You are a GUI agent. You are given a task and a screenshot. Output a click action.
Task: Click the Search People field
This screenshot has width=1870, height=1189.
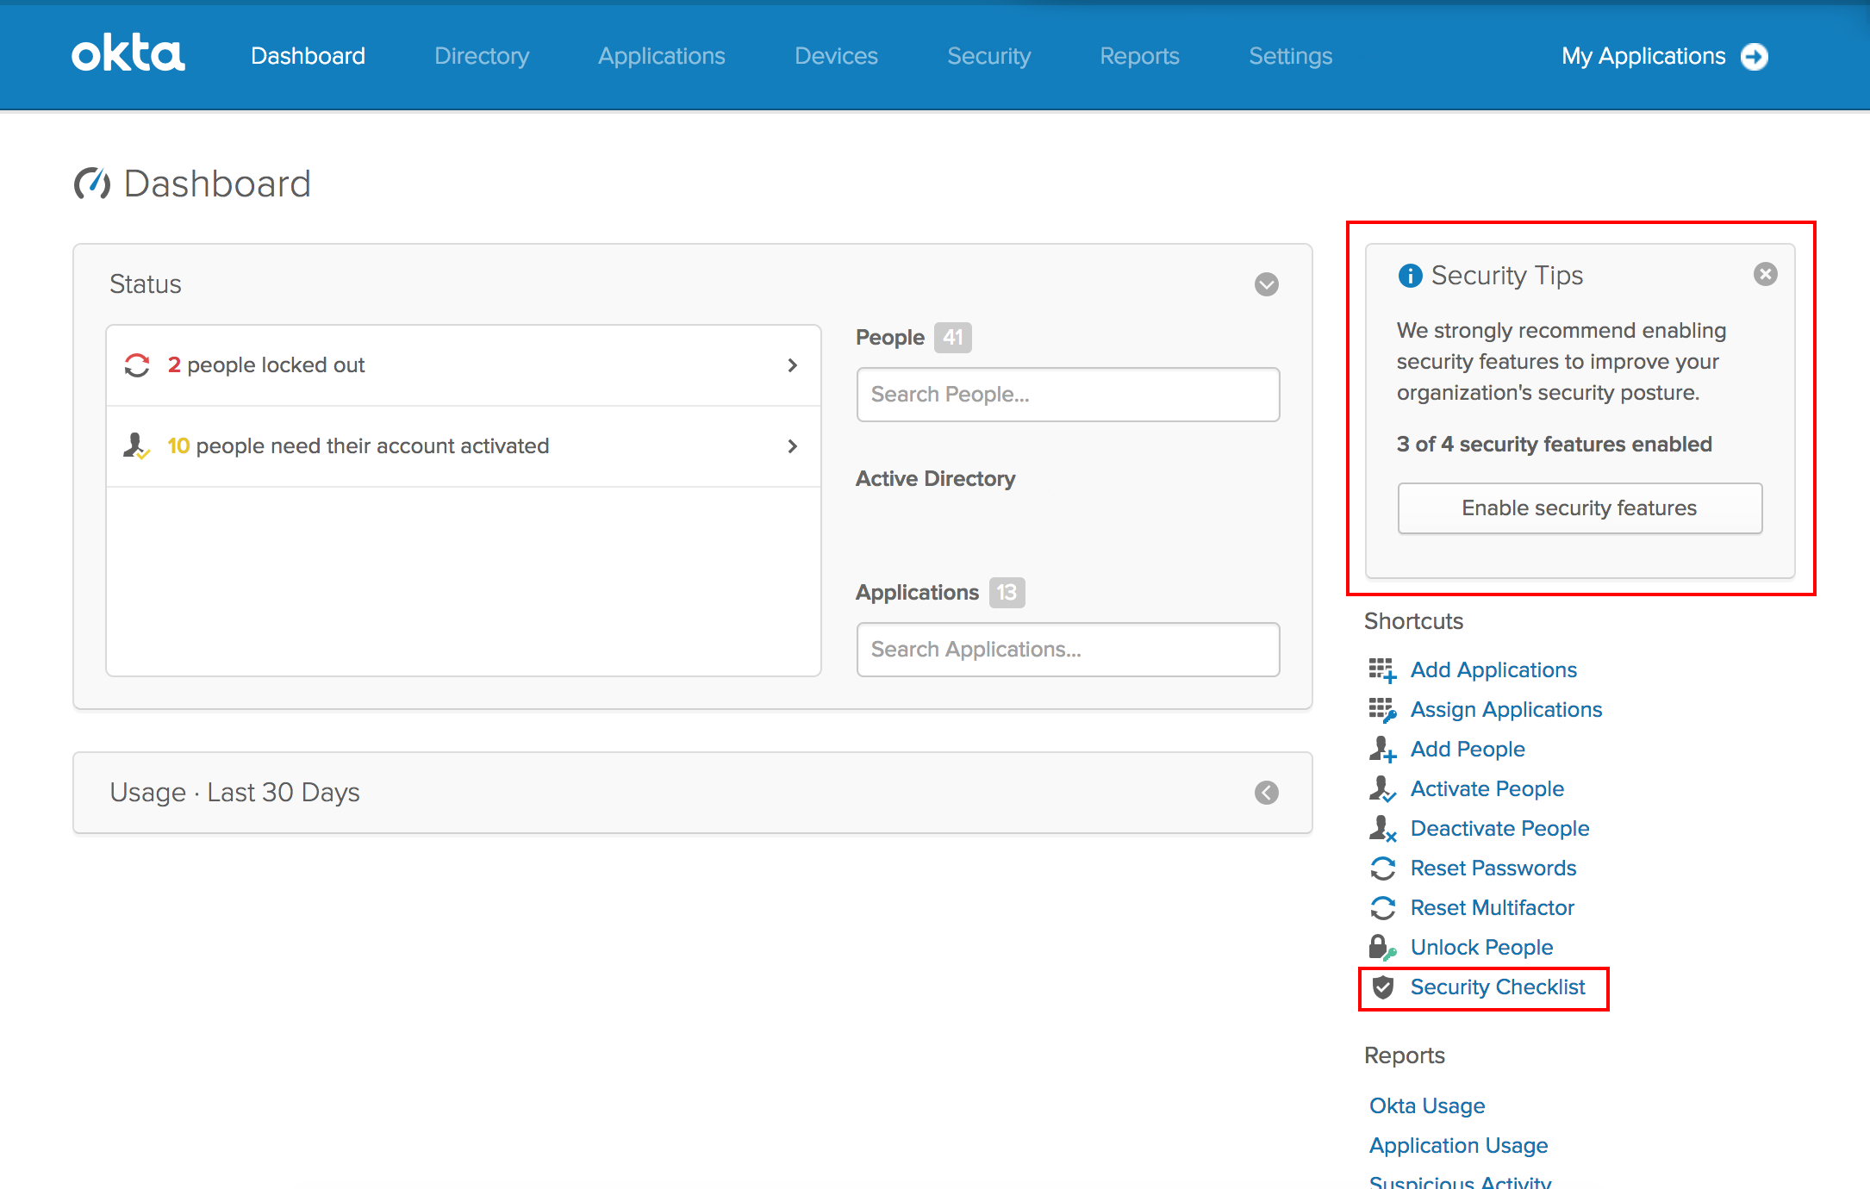click(x=1068, y=395)
